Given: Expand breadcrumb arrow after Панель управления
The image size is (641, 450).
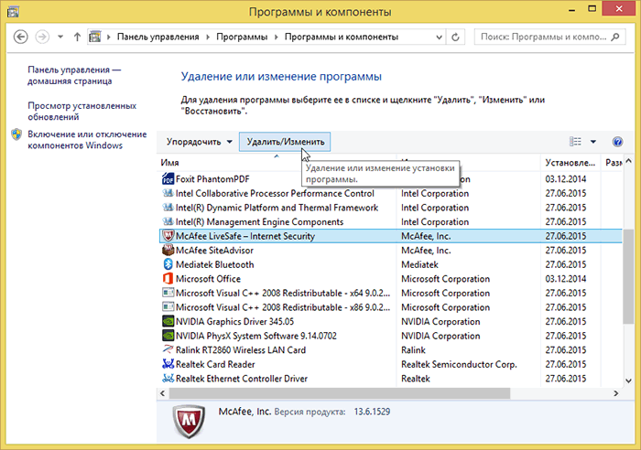Looking at the screenshot, I should pos(208,37).
